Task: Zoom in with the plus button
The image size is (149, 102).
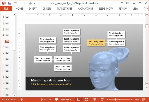Action: tap(131, 99)
